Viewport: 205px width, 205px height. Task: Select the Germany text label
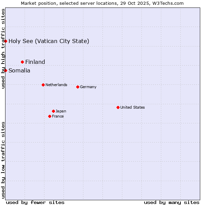88,87
